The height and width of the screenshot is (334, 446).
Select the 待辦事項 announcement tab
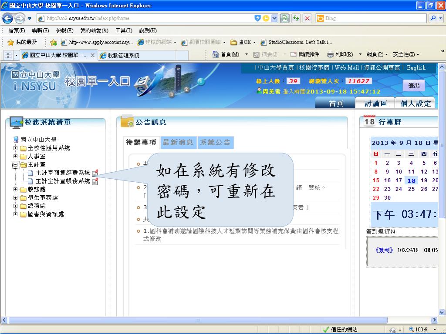[142, 142]
